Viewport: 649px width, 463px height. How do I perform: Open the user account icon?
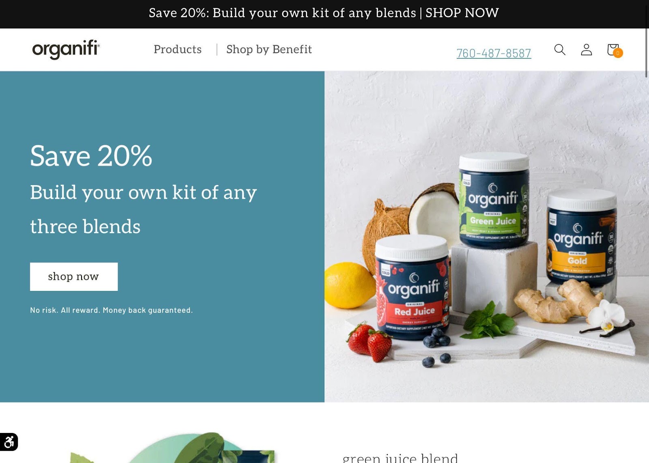[x=586, y=50]
